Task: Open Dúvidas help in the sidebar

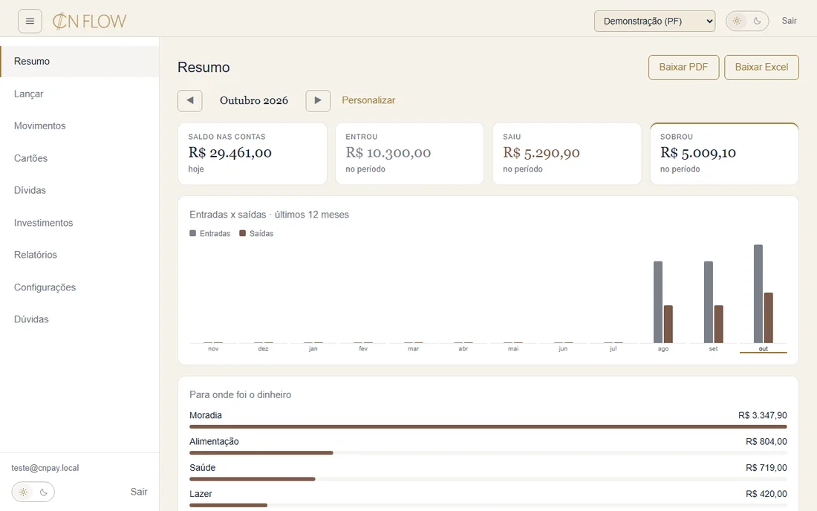Action: pyautogui.click(x=79, y=319)
